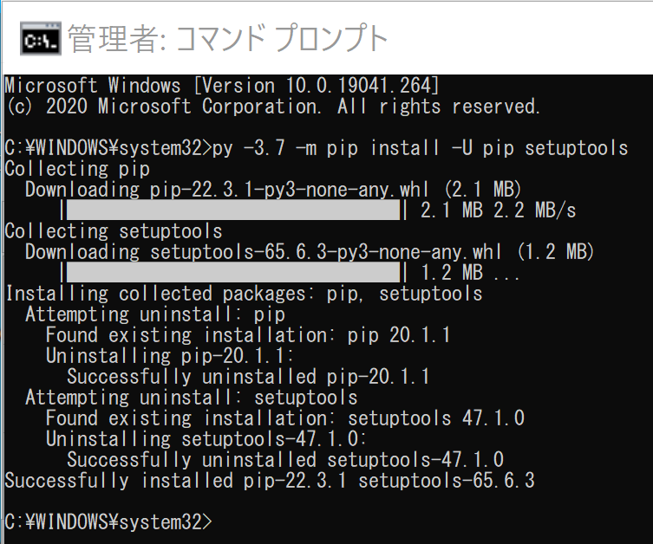Click 'Found existing installation: setuptools 47.1.0'

(285, 418)
